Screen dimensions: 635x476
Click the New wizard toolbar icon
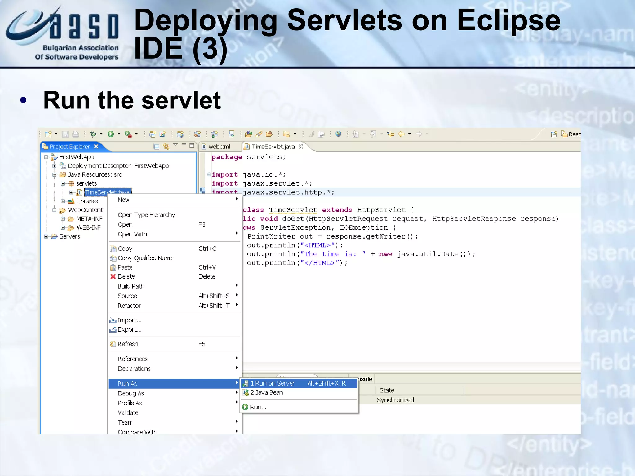48,134
